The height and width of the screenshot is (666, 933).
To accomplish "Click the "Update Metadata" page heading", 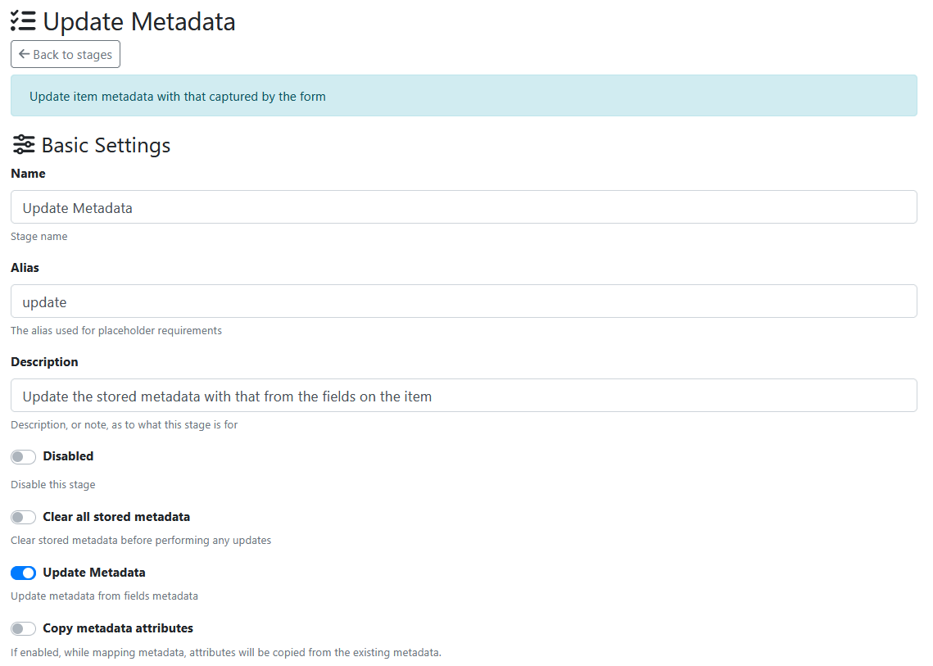I will [x=139, y=22].
